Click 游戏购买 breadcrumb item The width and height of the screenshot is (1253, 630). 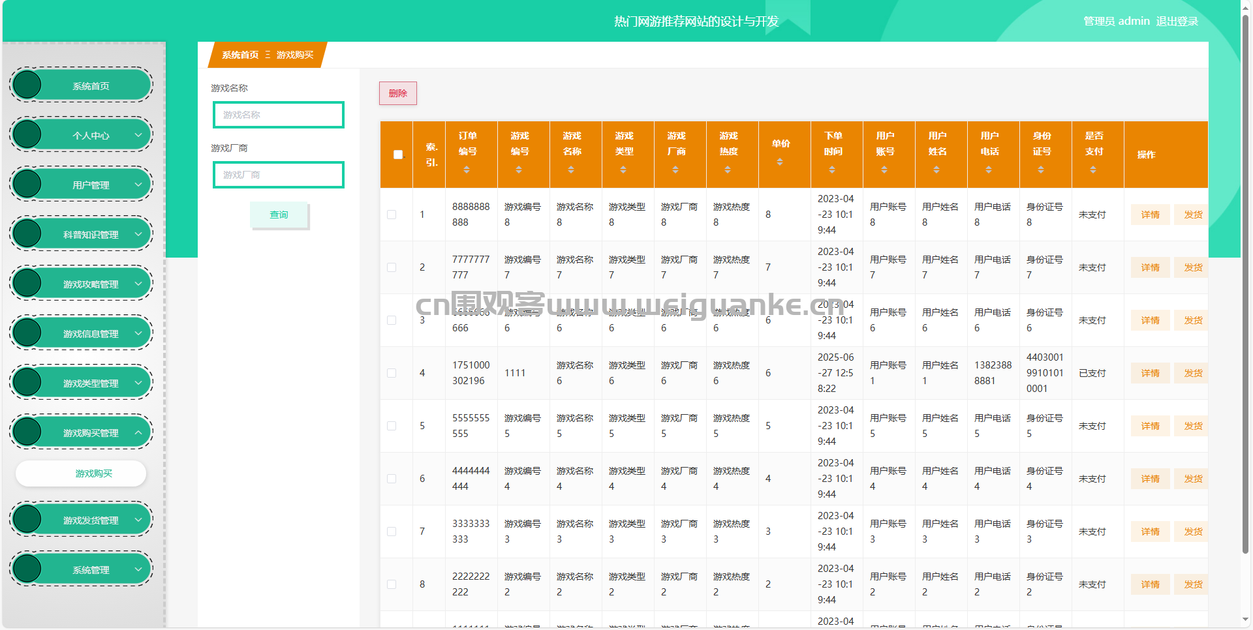pyautogui.click(x=295, y=55)
